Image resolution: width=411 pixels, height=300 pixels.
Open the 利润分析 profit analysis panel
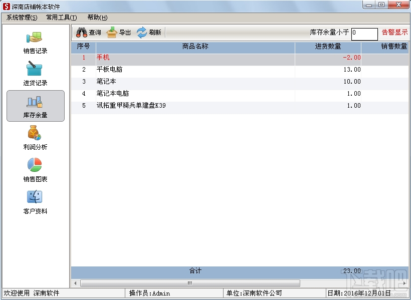[35, 138]
